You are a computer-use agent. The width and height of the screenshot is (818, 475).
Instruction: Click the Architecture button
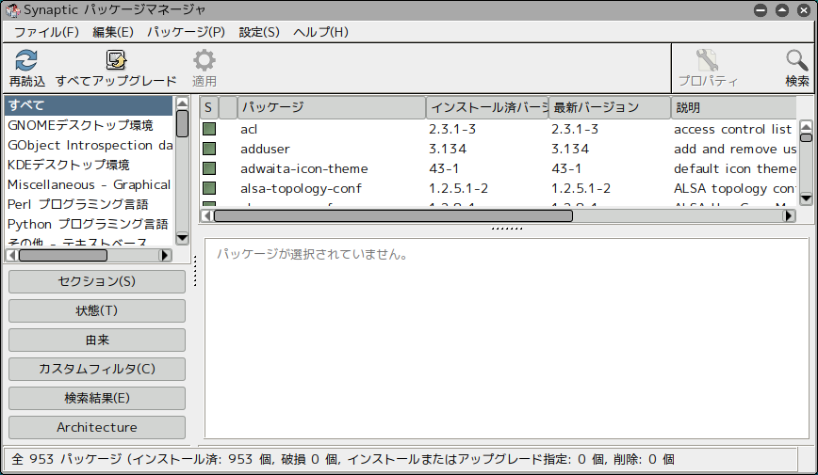[97, 427]
